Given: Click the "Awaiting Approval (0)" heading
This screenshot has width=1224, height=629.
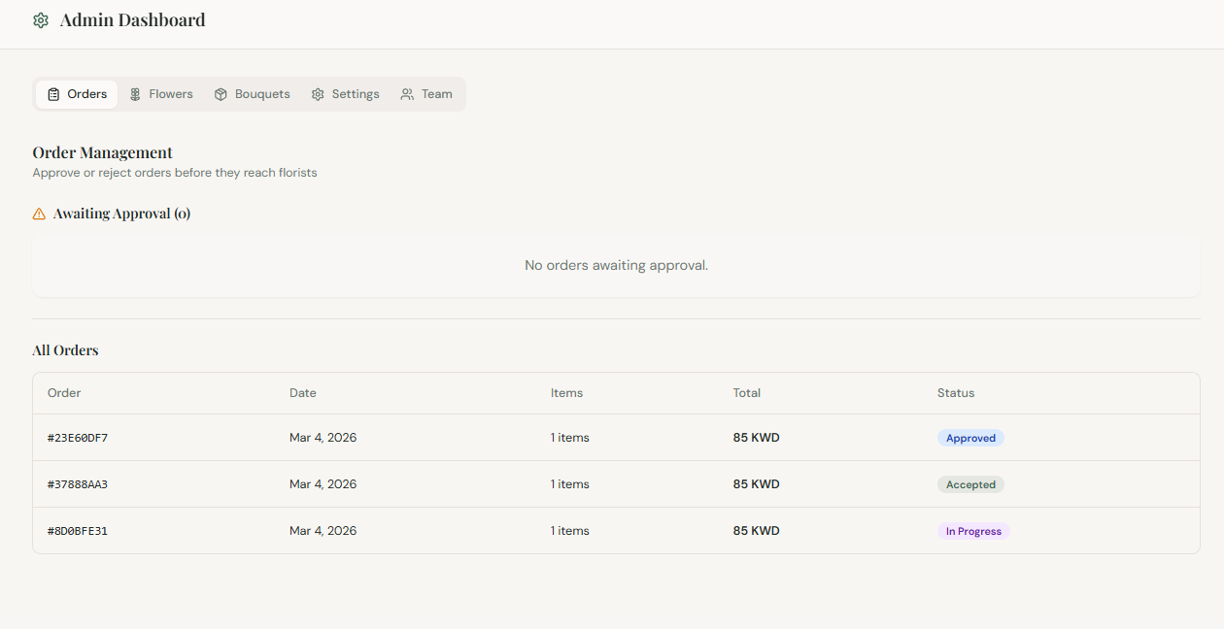Looking at the screenshot, I should (121, 214).
